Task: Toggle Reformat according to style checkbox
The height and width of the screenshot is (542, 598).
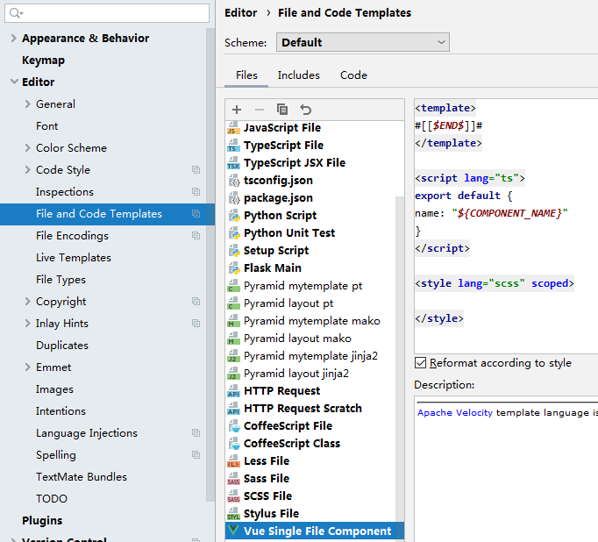Action: tap(420, 363)
